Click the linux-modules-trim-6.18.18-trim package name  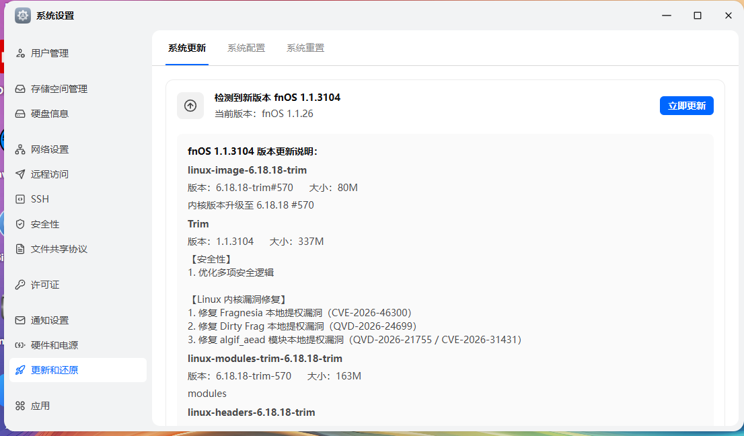pos(265,358)
